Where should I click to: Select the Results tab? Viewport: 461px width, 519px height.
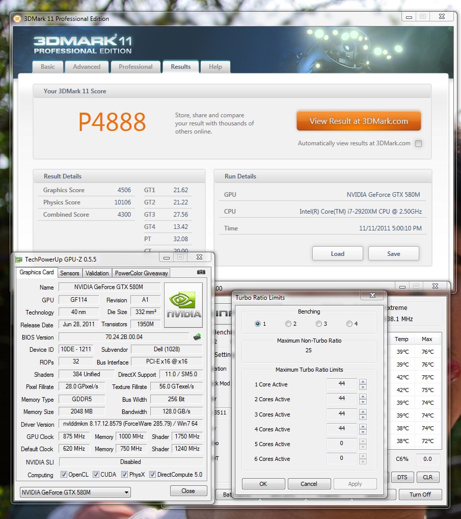(180, 67)
